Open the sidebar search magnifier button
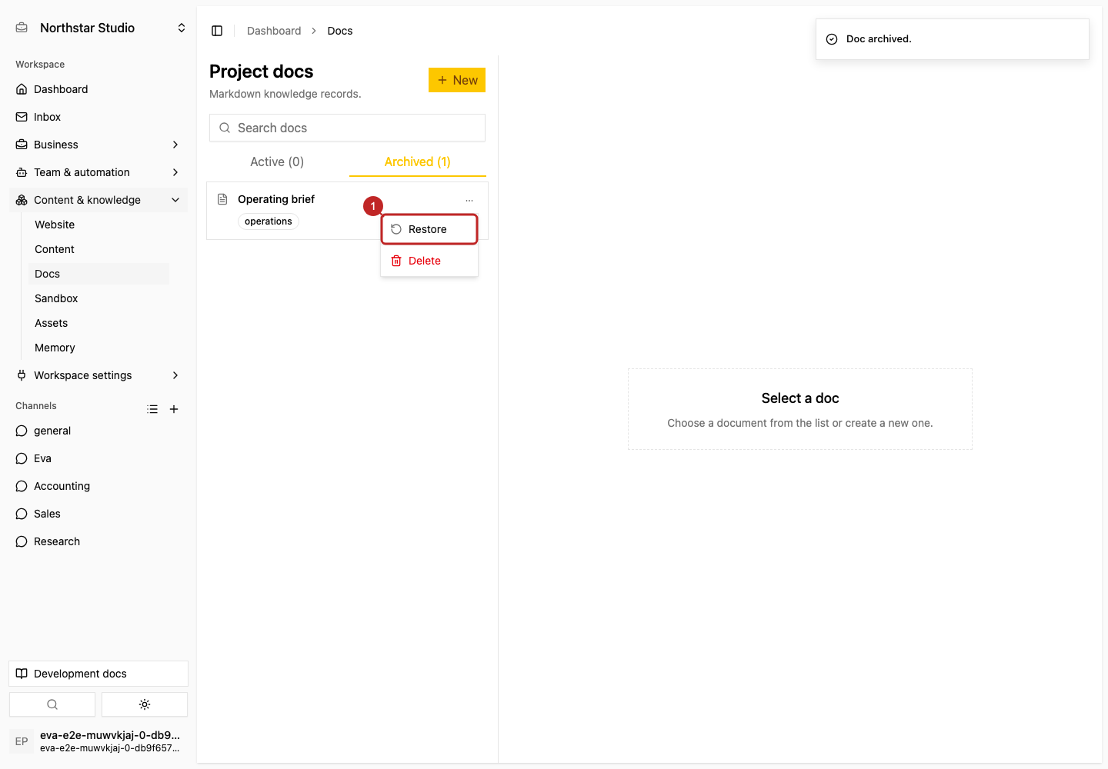This screenshot has width=1108, height=769. 52,704
